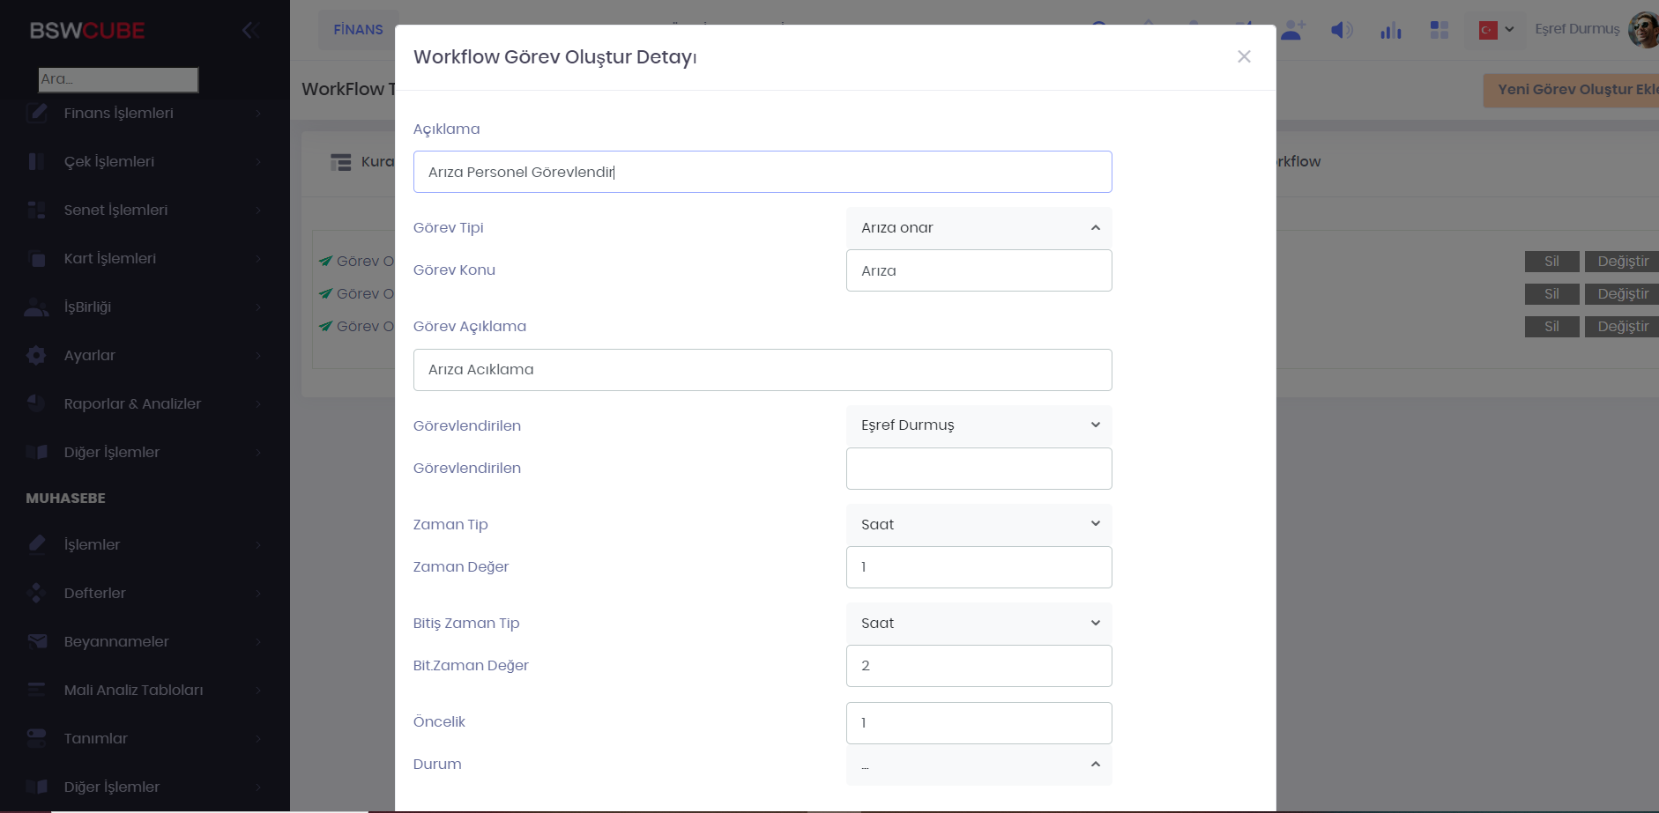Open the Görev Tipi dropdown
This screenshot has height=813, width=1659.
978,227
